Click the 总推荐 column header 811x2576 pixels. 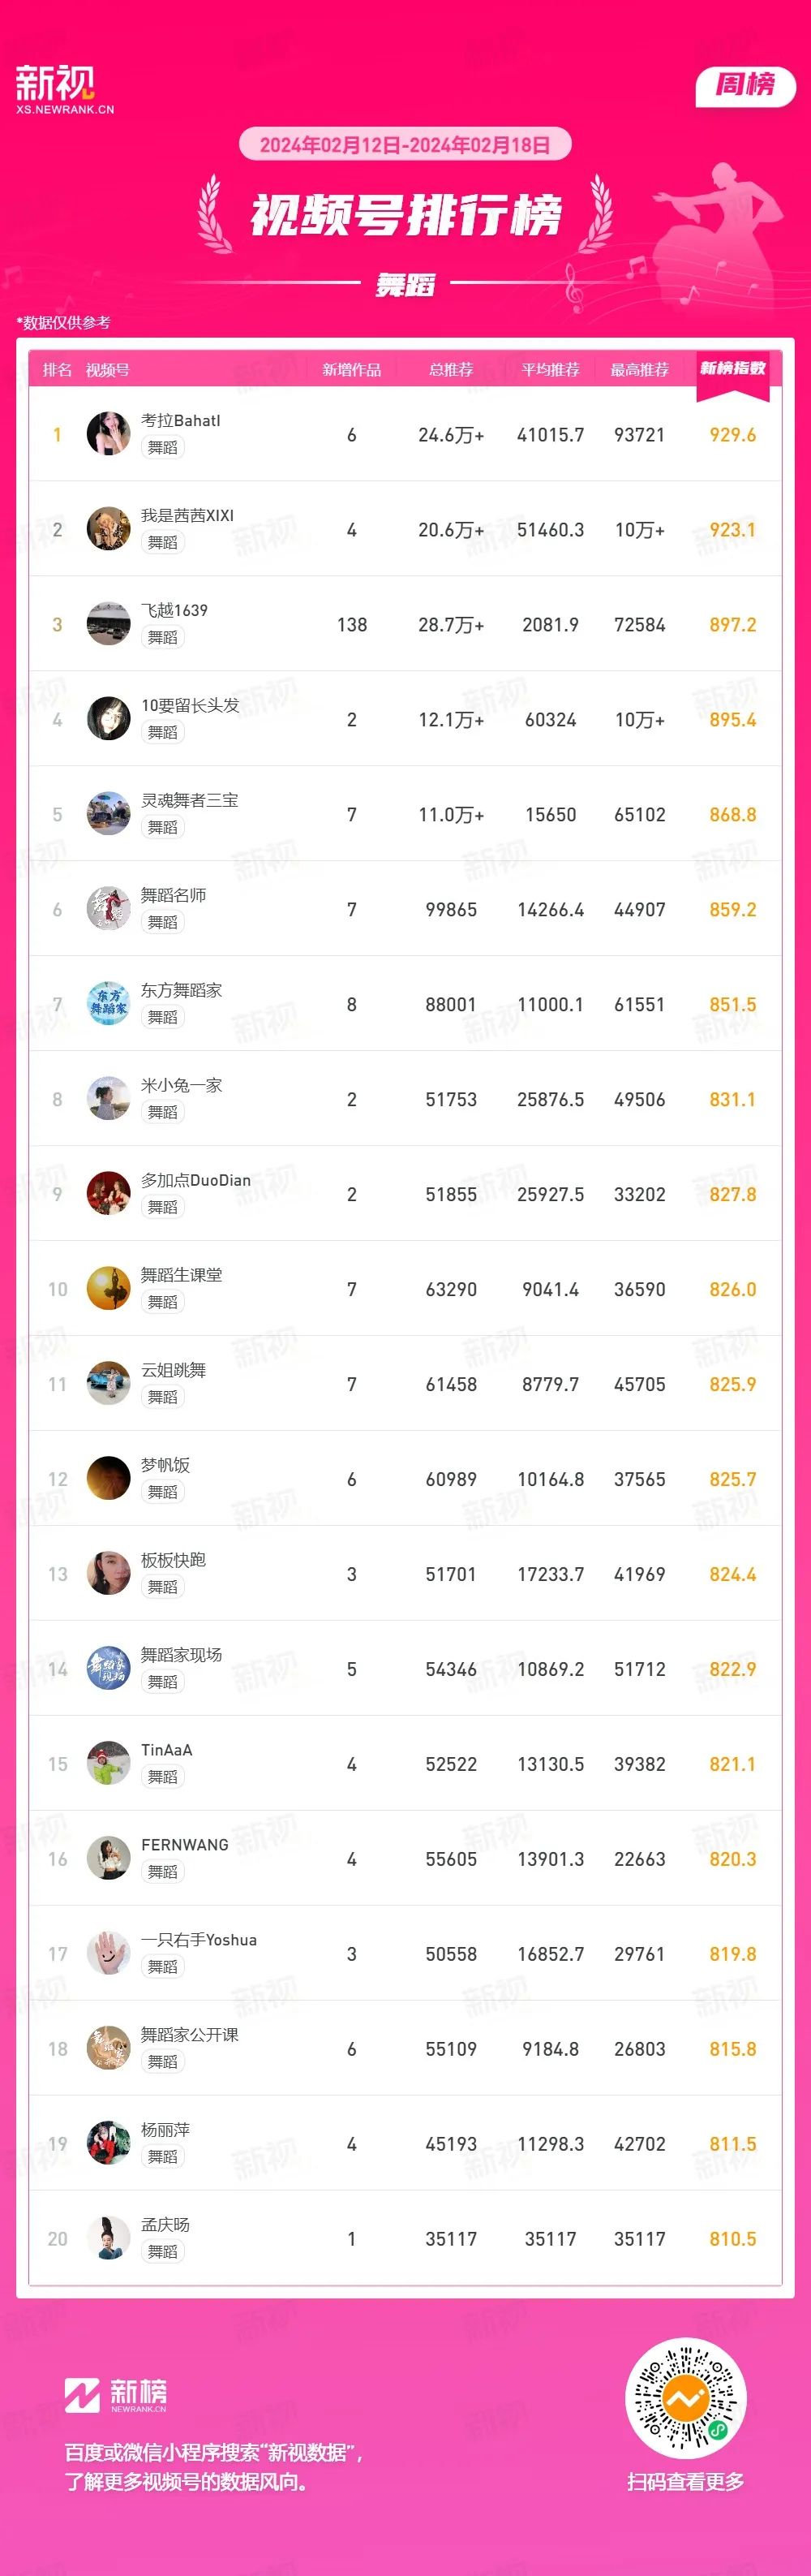point(450,370)
